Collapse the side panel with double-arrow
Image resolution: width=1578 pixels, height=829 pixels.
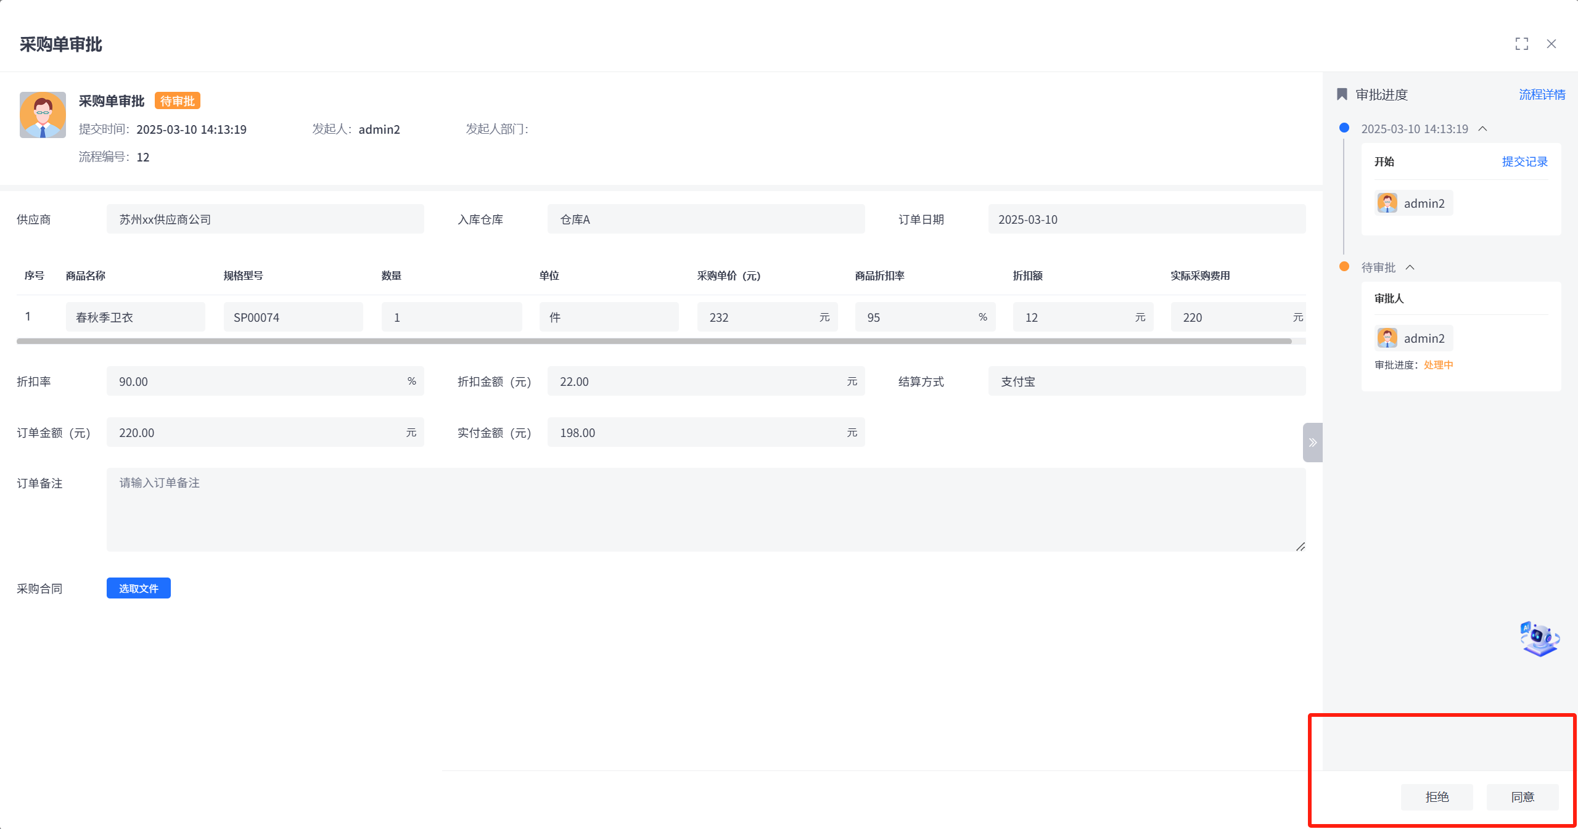[x=1312, y=442]
